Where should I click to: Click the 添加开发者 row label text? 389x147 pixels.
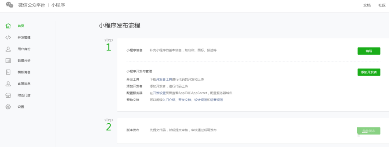(x=135, y=86)
